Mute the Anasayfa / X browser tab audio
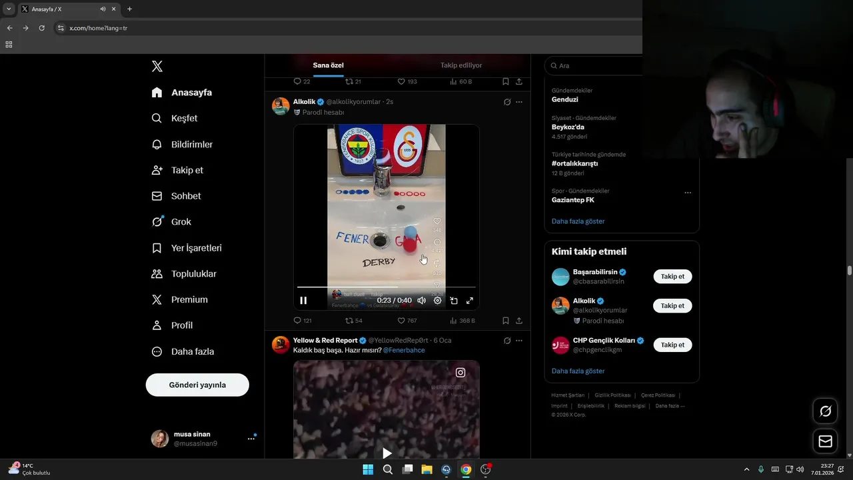Screen dimensions: 853x480 click(x=103, y=9)
